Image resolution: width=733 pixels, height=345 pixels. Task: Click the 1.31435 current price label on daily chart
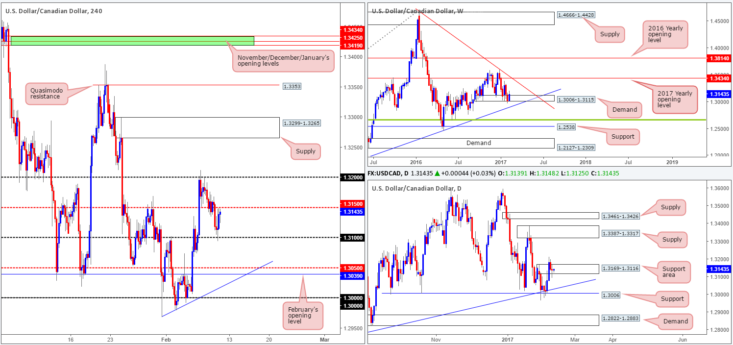718,269
